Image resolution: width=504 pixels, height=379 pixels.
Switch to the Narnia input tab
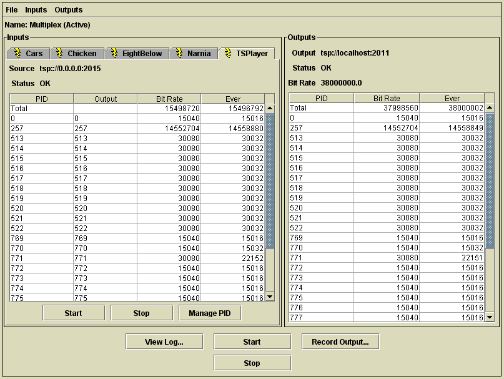click(x=194, y=53)
